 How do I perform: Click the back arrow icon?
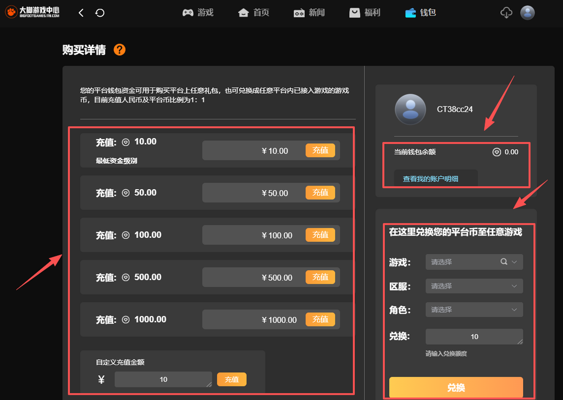[x=81, y=13]
